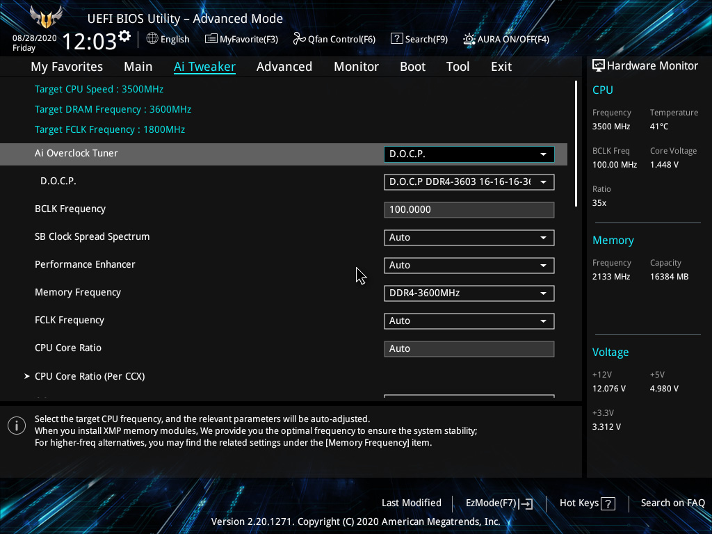Image resolution: width=712 pixels, height=534 pixels.
Task: Click the Search(F9) question mark icon
Action: click(x=396, y=39)
